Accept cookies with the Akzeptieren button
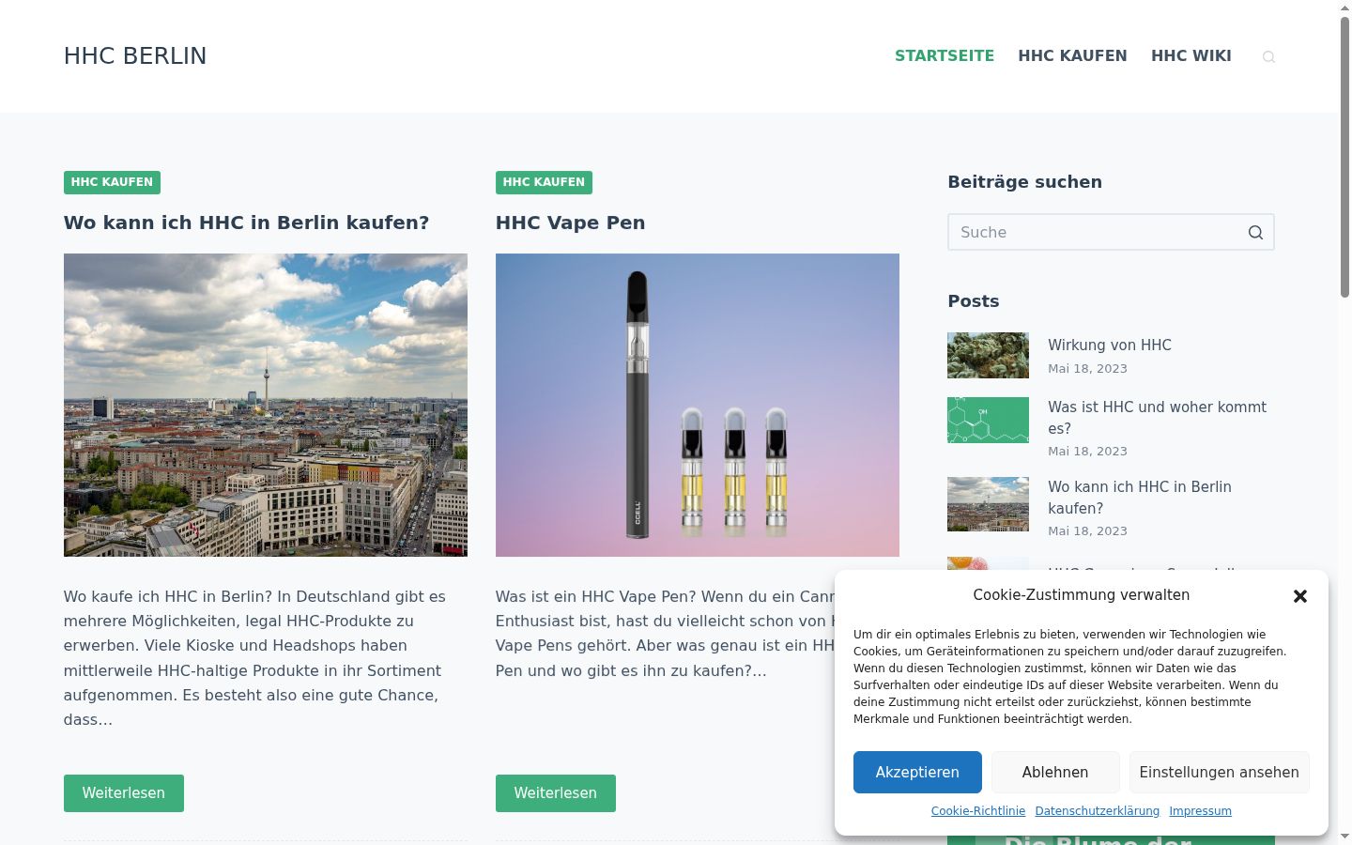1352x845 pixels. (917, 772)
